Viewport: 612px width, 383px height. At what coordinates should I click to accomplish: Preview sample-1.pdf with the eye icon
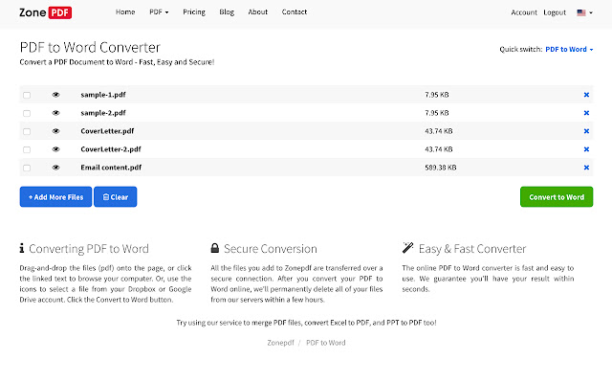click(55, 95)
